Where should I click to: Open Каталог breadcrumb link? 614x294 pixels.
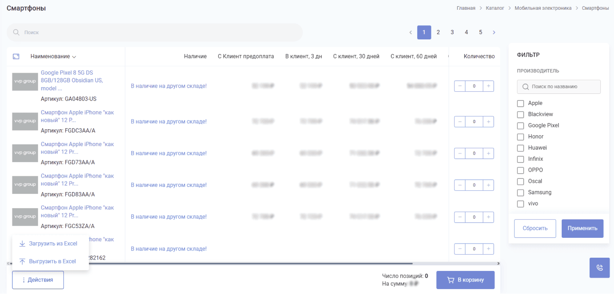[x=495, y=8]
